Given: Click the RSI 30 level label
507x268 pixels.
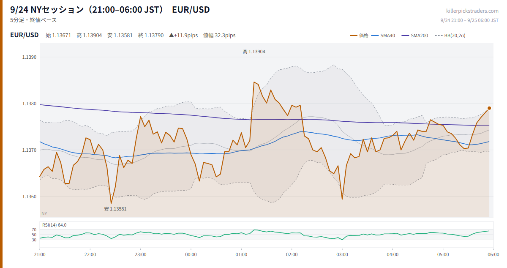Looking at the screenshot, I should (34, 240).
